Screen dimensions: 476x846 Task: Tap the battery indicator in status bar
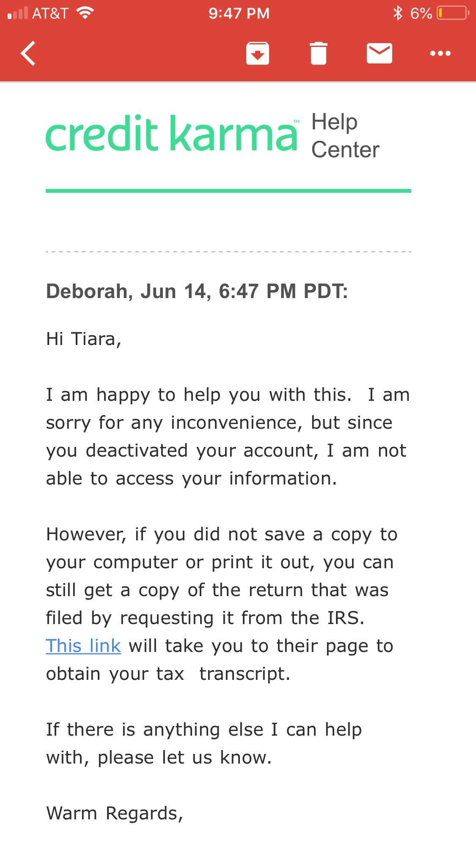click(453, 13)
